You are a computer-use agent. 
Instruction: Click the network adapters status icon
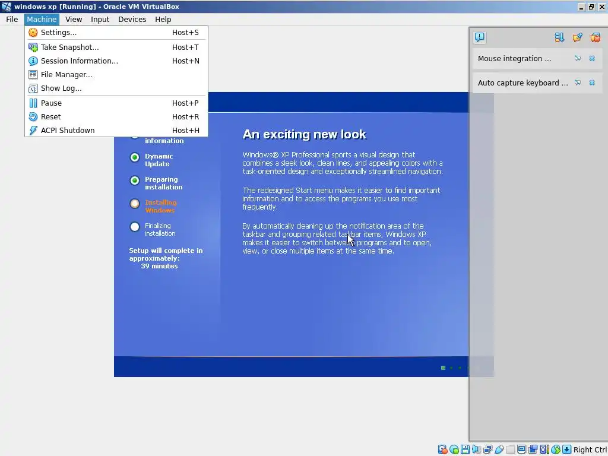click(x=488, y=449)
